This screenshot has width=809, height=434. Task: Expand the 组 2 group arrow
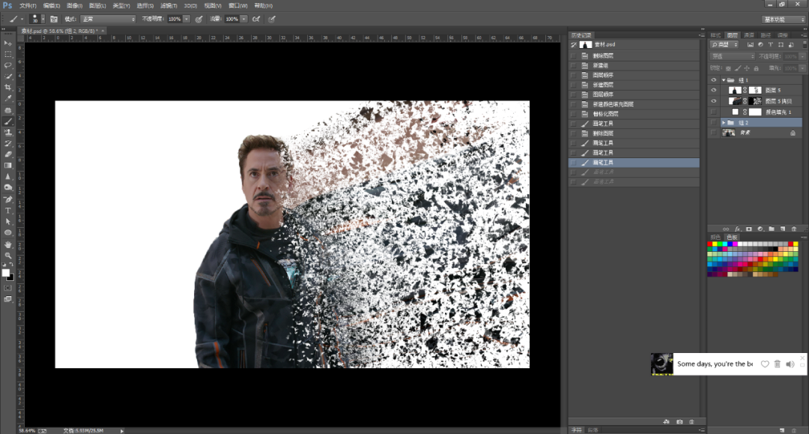pos(724,123)
